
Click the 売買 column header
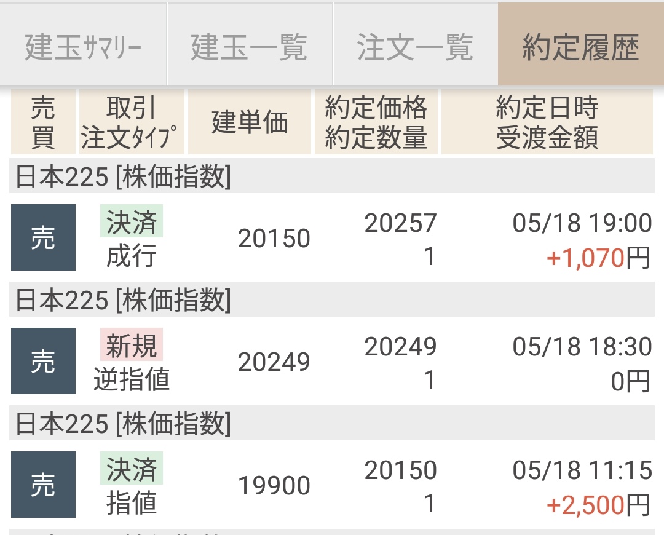pos(43,122)
